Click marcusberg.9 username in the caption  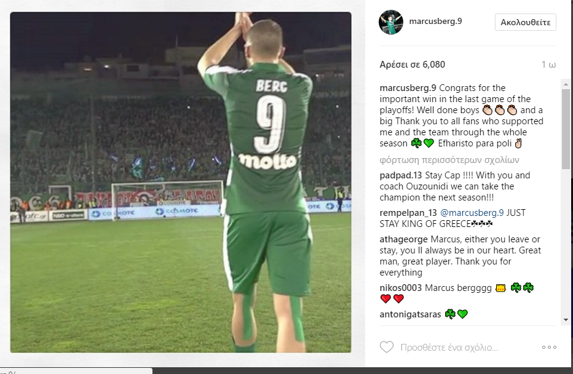pyautogui.click(x=408, y=88)
